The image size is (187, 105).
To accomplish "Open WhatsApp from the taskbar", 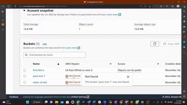I will (137, 102).
